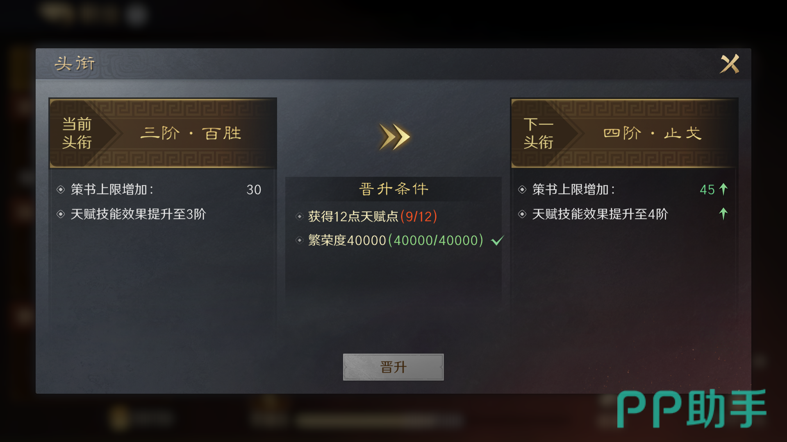The width and height of the screenshot is (787, 442).
Task: Click the bullet icon before next-title 策书上限增加
Action: [522, 189]
